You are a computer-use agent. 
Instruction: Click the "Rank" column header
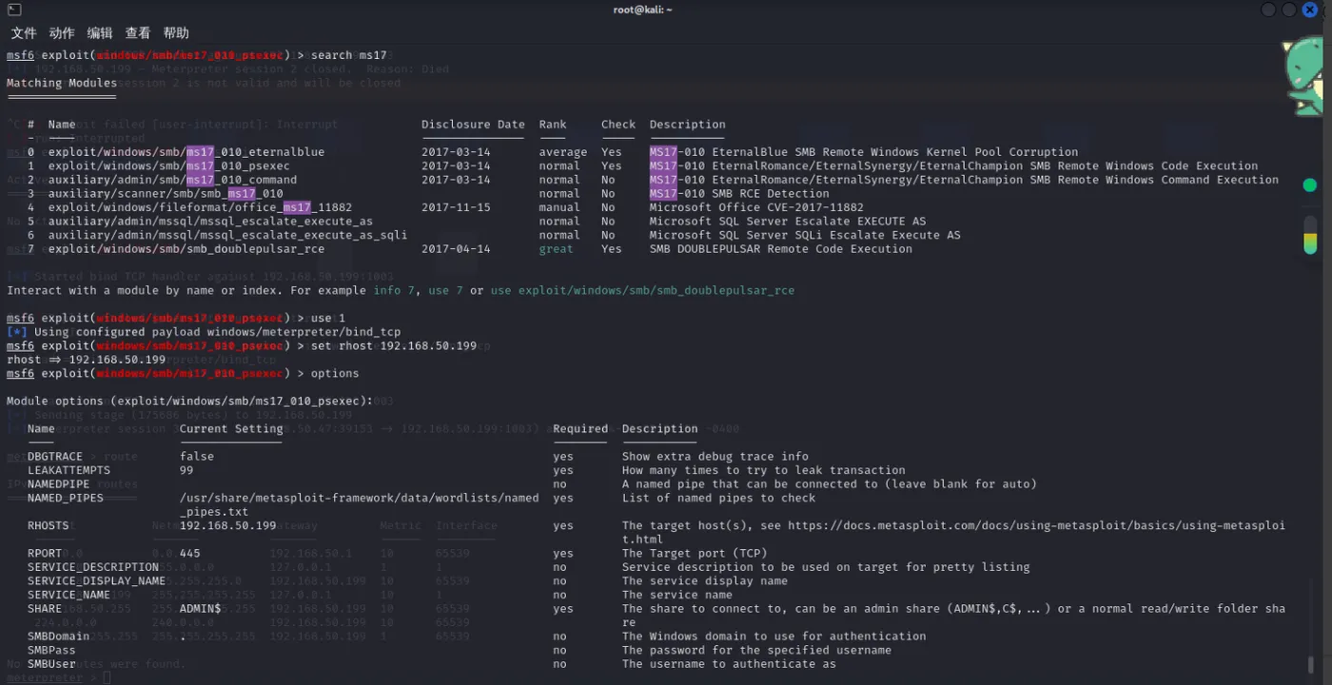(553, 125)
